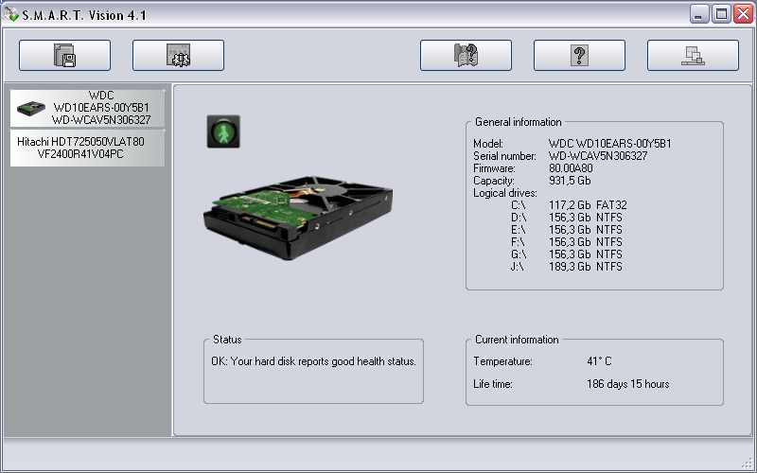Click the save report toolbar button
Screen dimensions: 757x473
coord(64,56)
